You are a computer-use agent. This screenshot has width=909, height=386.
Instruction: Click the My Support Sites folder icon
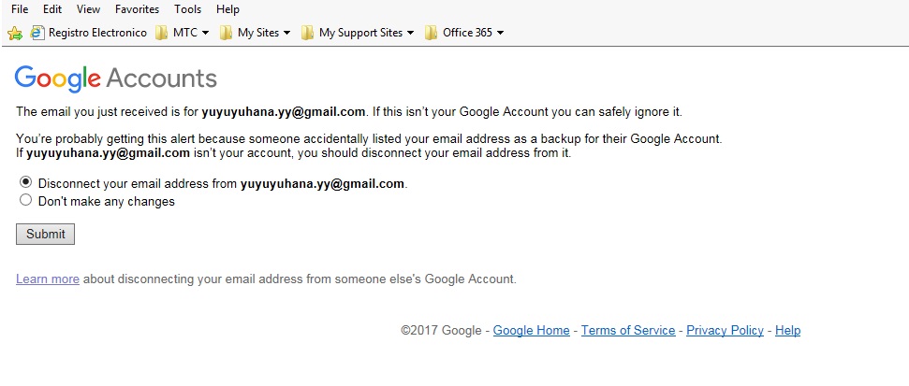coord(307,33)
